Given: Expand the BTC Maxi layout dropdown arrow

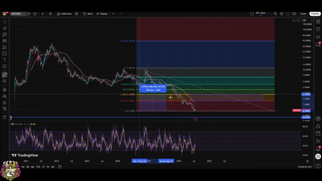Looking at the screenshot, I should [x=268, y=14].
